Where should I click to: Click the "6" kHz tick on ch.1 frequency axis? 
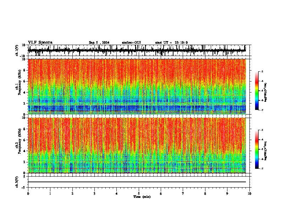point(24,81)
